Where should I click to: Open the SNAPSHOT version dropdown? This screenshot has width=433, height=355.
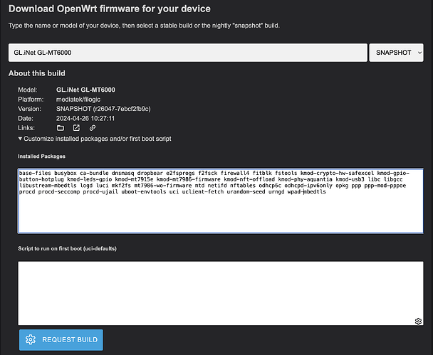pos(396,53)
